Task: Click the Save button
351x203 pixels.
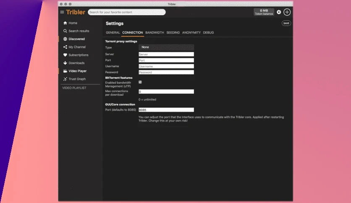Action: [x=286, y=23]
